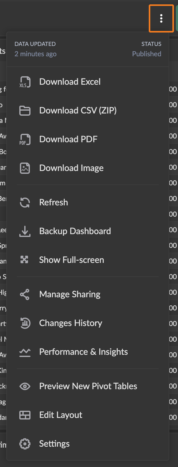Choose Download CSV (ZIP) option
The image size is (178, 467).
(88, 111)
